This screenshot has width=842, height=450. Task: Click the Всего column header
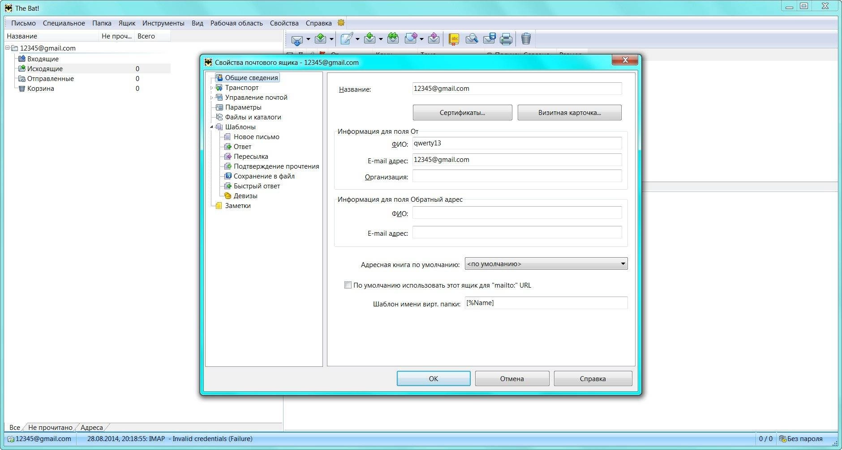click(x=151, y=36)
